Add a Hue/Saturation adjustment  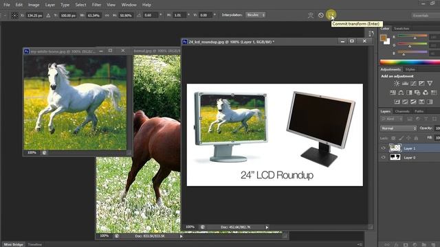pos(393,93)
